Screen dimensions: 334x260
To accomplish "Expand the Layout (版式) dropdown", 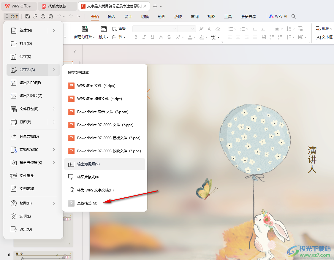I will [104, 37].
